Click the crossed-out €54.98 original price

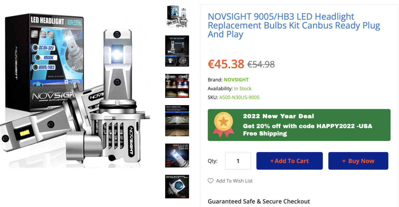(x=261, y=64)
